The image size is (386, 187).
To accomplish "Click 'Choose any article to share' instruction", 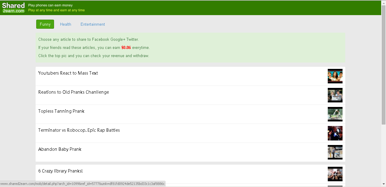I will [88, 40].
